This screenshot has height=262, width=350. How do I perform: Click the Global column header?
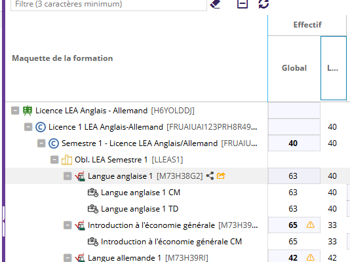pyautogui.click(x=294, y=68)
